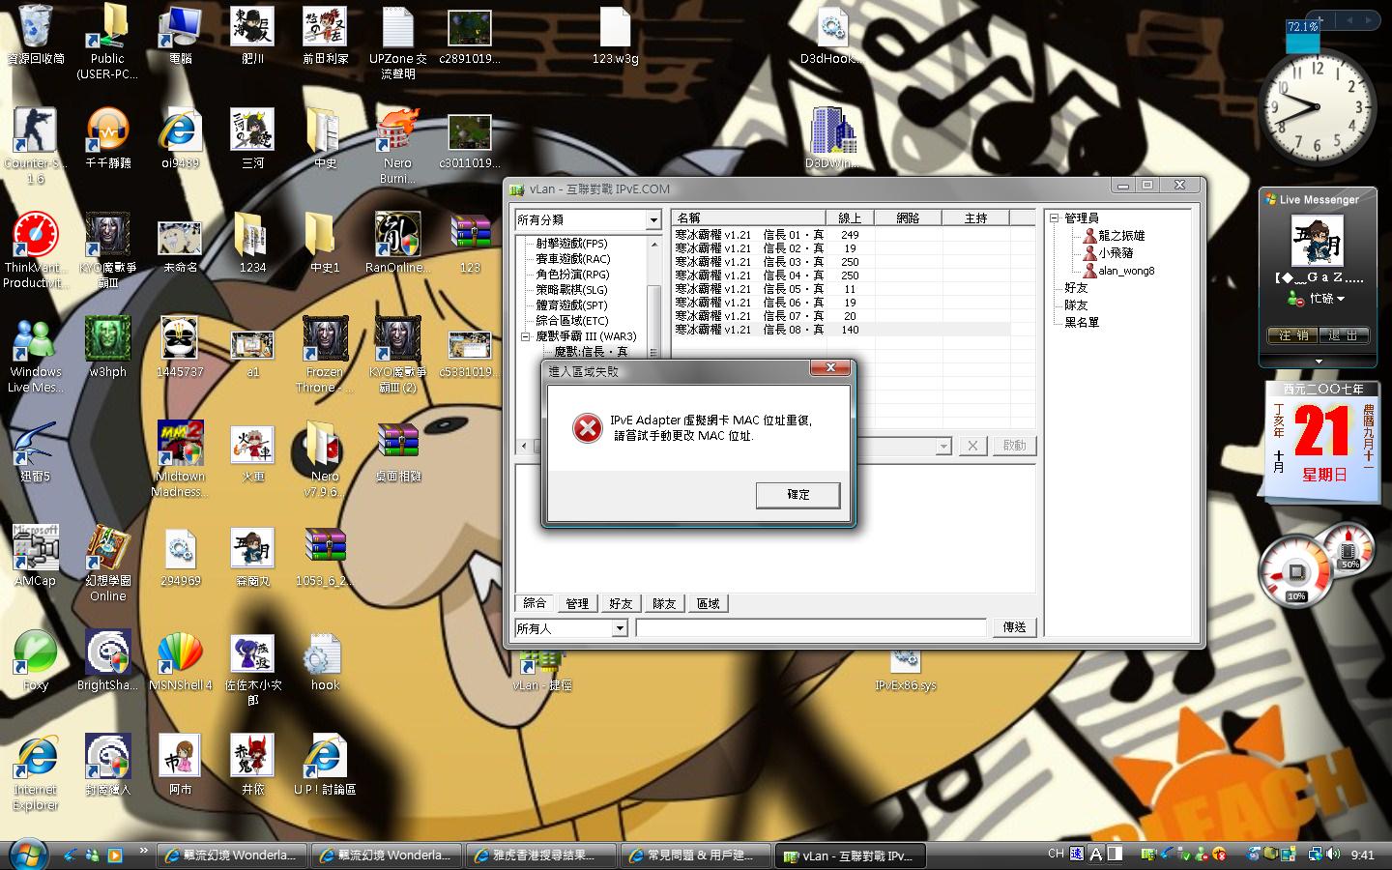Switch to 雅虎香港搜尋結果 taskbar window
This screenshot has height=870, width=1392.
tap(541, 855)
